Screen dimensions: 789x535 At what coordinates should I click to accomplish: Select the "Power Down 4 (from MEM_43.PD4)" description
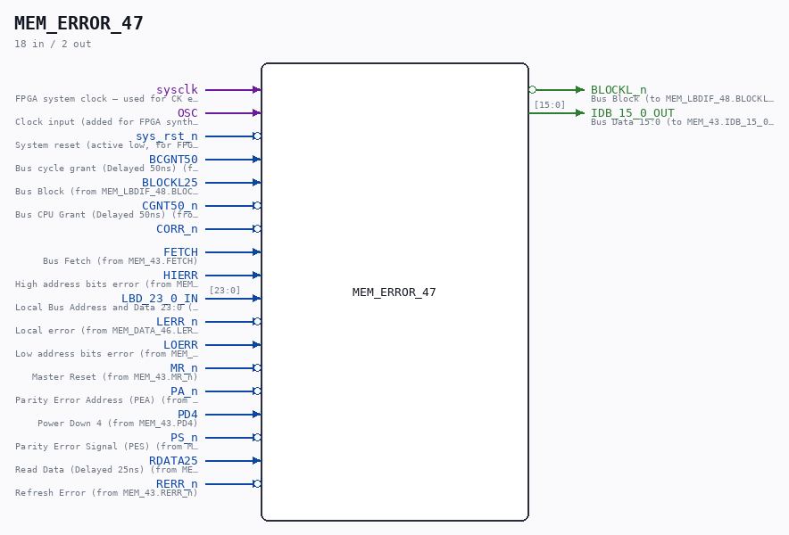(x=118, y=423)
